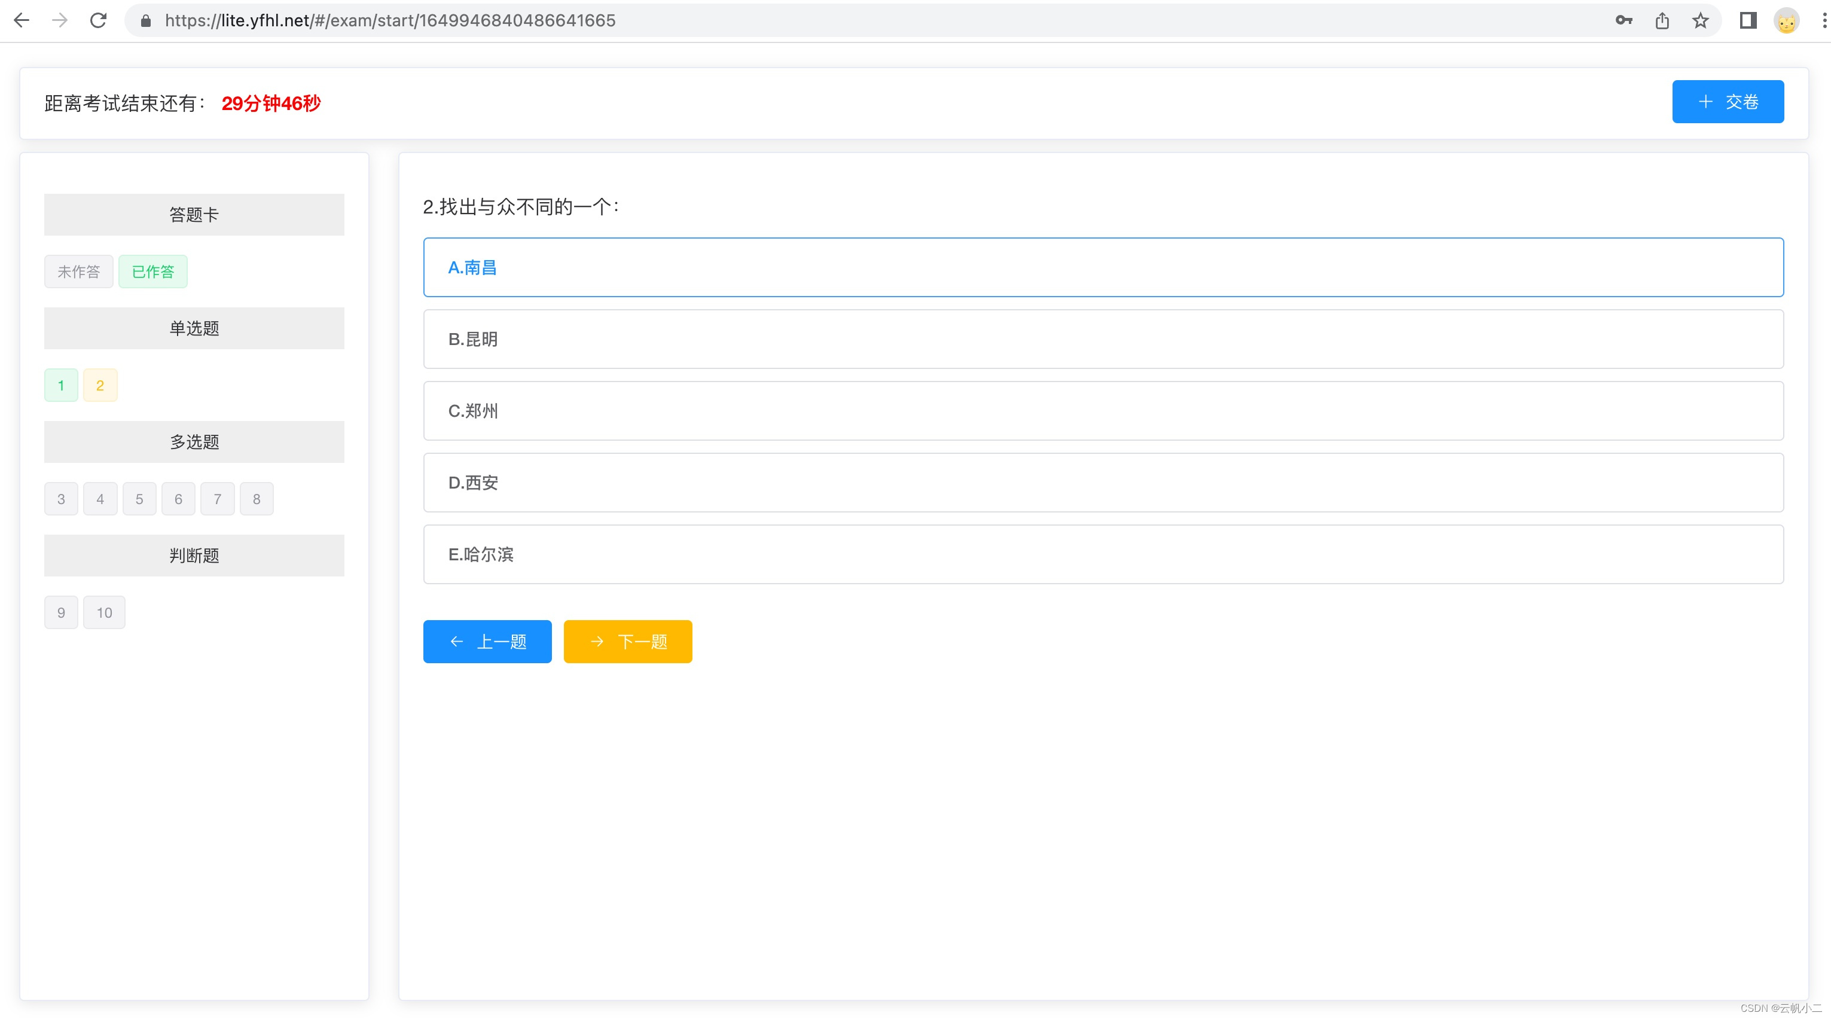Toggle the browser side panel icon
The image size is (1831, 1019).
1748,20
